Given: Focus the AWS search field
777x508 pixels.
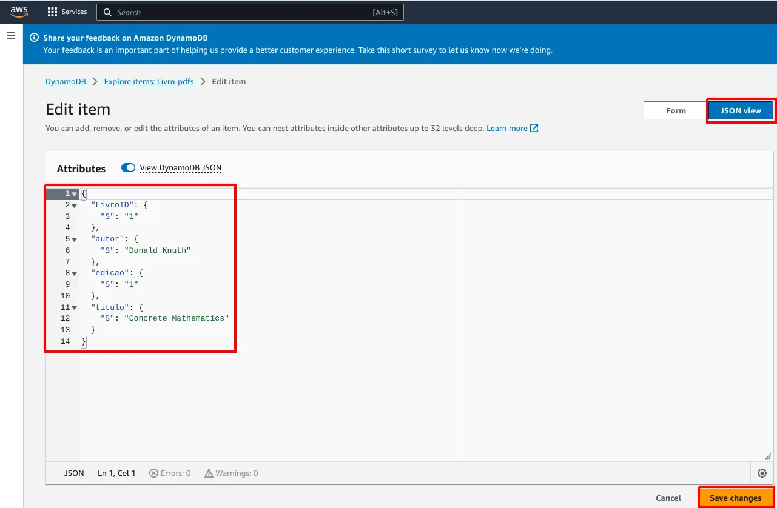Looking at the screenshot, I should pyautogui.click(x=250, y=12).
